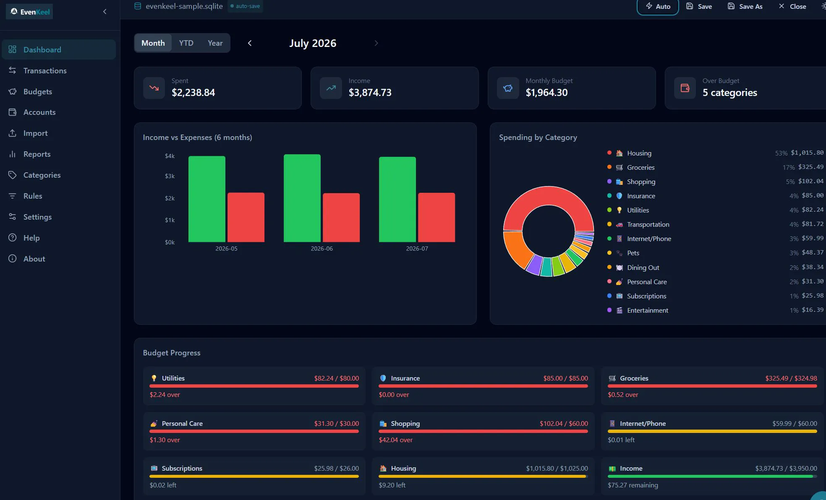Viewport: 826px width, 500px height.
Task: Click the 2026-07 green income bar
Action: (397, 199)
